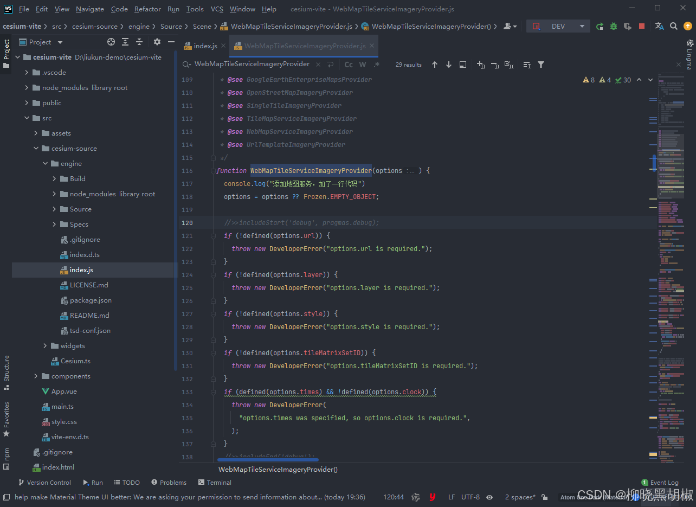Collapse the engine folder
696x507 pixels.
point(46,163)
